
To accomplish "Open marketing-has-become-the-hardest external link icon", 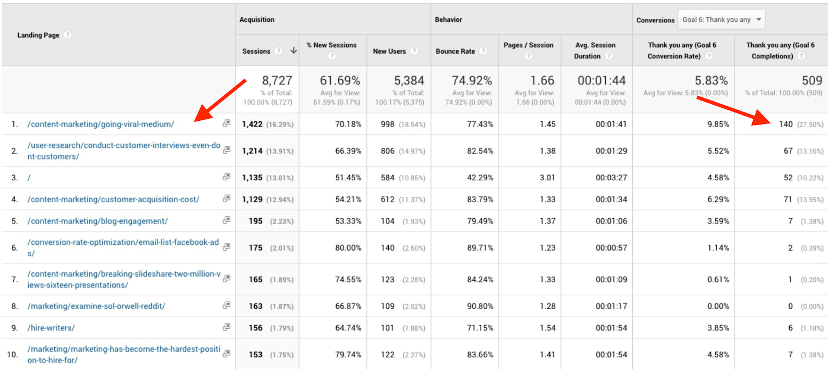I will pyautogui.click(x=226, y=354).
